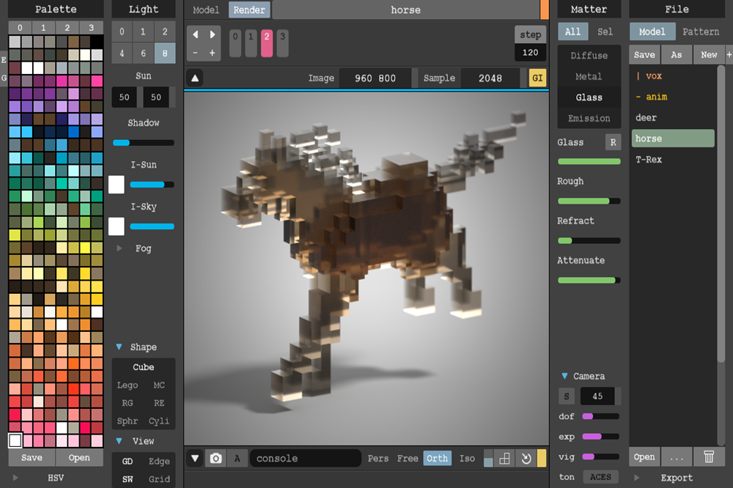The height and width of the screenshot is (488, 733).
Task: Take a render screenshot with the camera icon
Action: (x=216, y=458)
